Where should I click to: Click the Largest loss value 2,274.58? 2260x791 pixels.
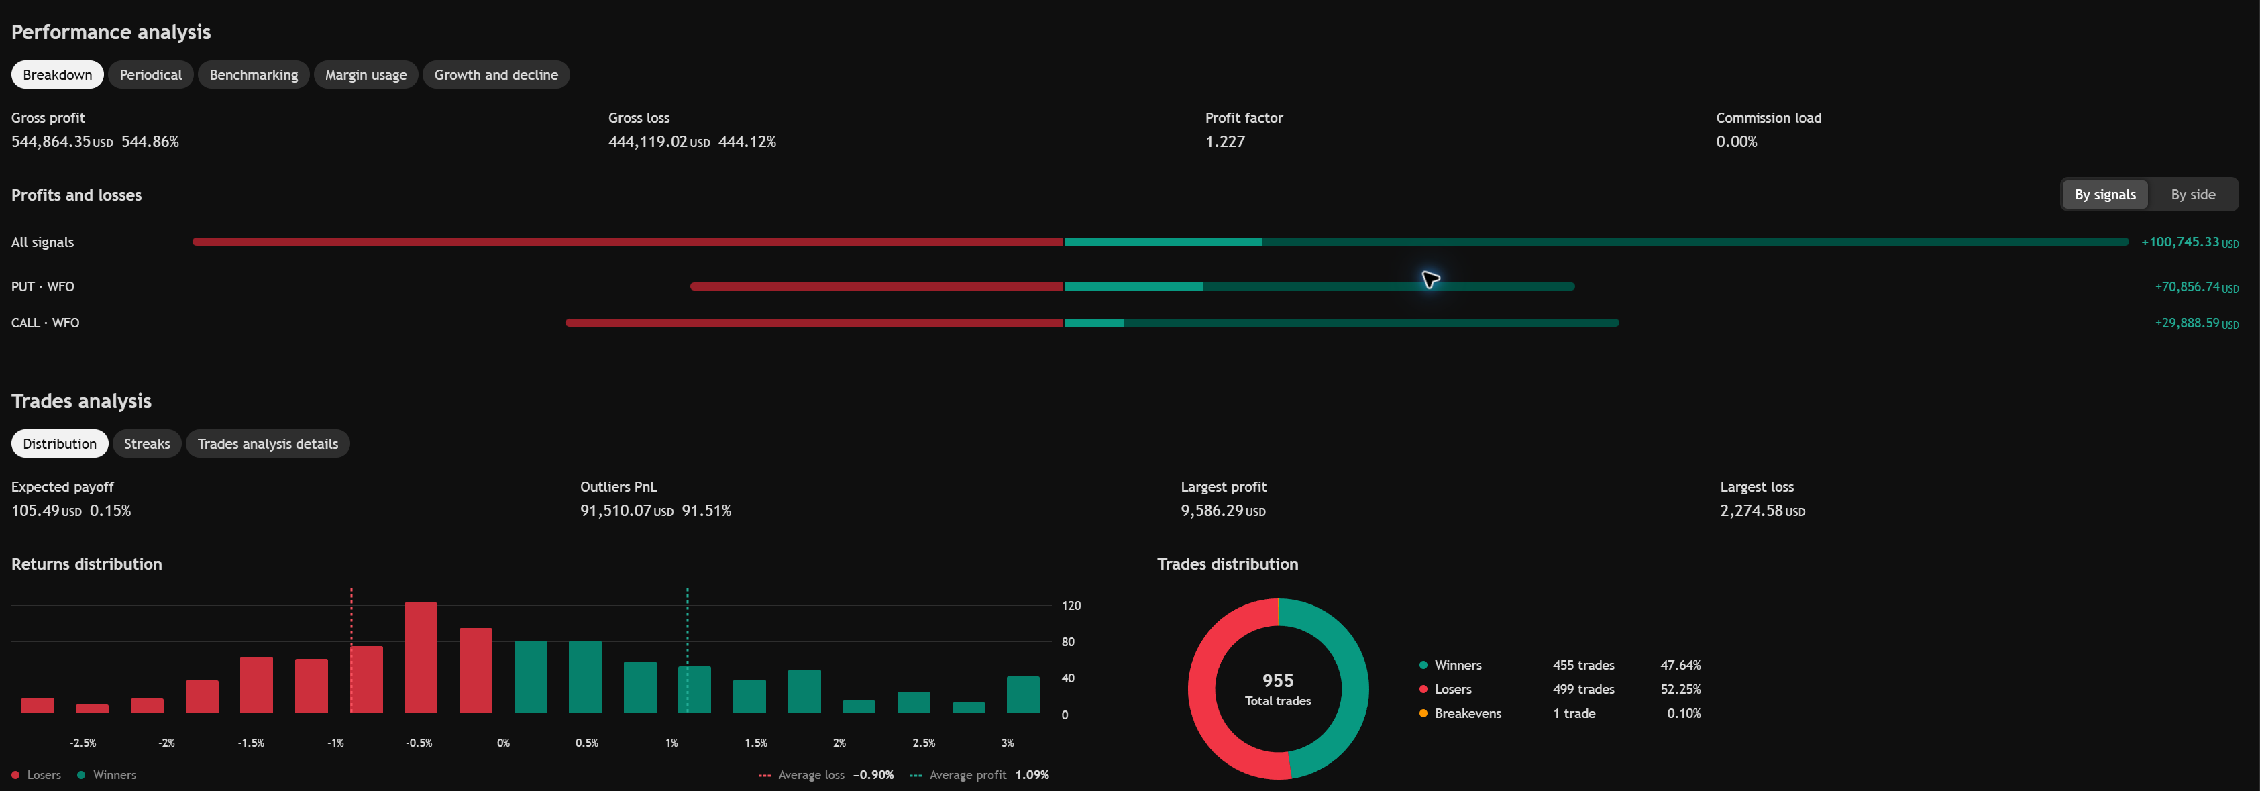tap(1751, 510)
